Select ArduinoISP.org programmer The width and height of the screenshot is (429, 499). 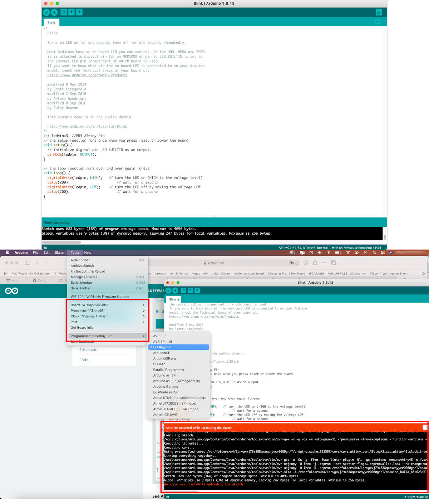[x=179, y=358]
